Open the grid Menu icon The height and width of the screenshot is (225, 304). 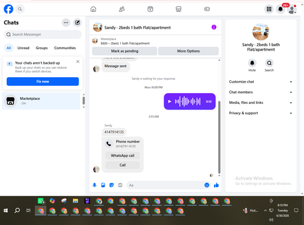269,9
